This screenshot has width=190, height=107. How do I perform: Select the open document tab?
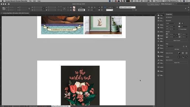(x=16, y=13)
